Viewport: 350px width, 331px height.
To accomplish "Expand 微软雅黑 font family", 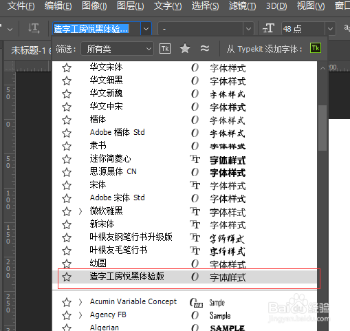I will pos(80,211).
